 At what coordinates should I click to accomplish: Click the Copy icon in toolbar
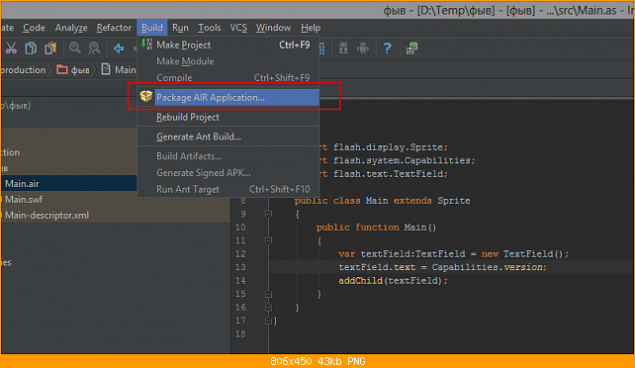click(31, 48)
